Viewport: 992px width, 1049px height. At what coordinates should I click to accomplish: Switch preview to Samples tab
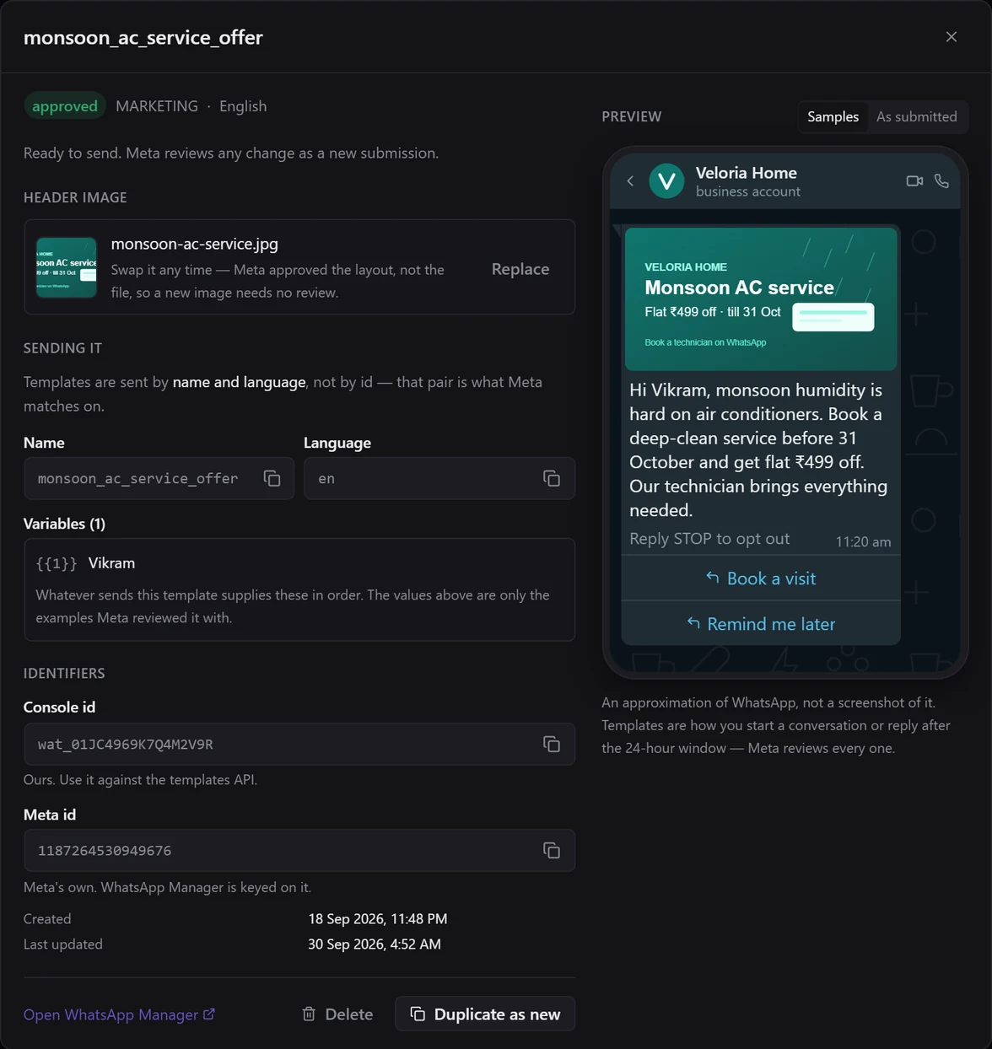coord(833,116)
